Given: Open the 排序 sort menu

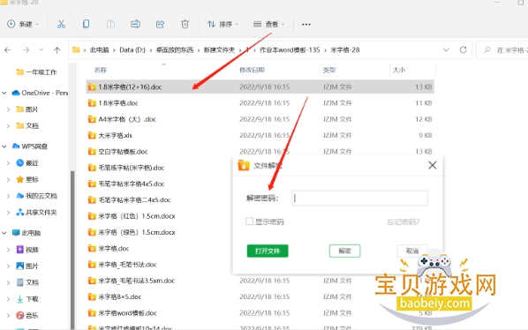Looking at the screenshot, I should (223, 24).
